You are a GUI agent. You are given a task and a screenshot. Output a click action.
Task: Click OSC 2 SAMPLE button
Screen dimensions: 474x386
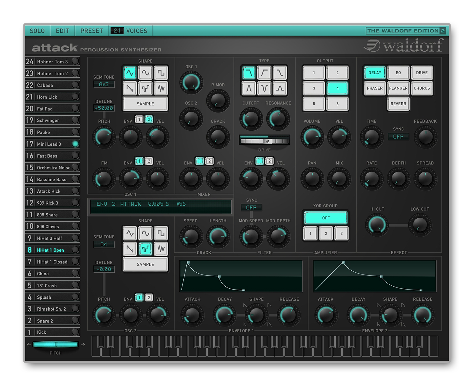tap(145, 264)
